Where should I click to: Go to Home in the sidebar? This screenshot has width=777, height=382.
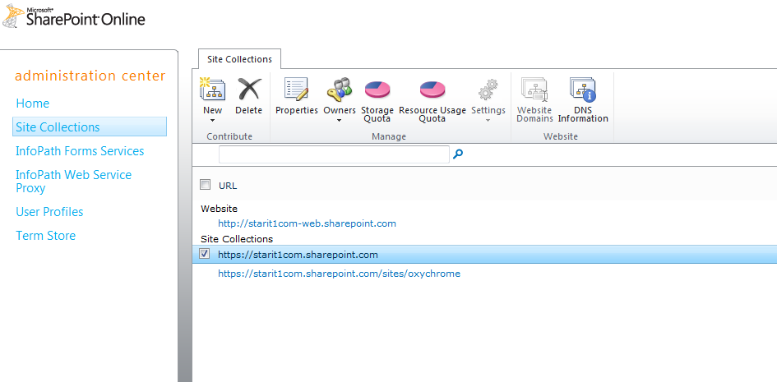tap(33, 104)
